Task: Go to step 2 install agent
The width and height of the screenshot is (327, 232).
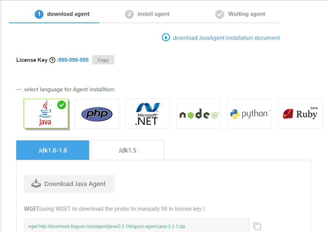Action: point(147,14)
